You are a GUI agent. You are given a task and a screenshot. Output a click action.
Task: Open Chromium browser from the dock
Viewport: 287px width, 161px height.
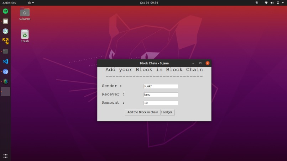click(x=5, y=71)
